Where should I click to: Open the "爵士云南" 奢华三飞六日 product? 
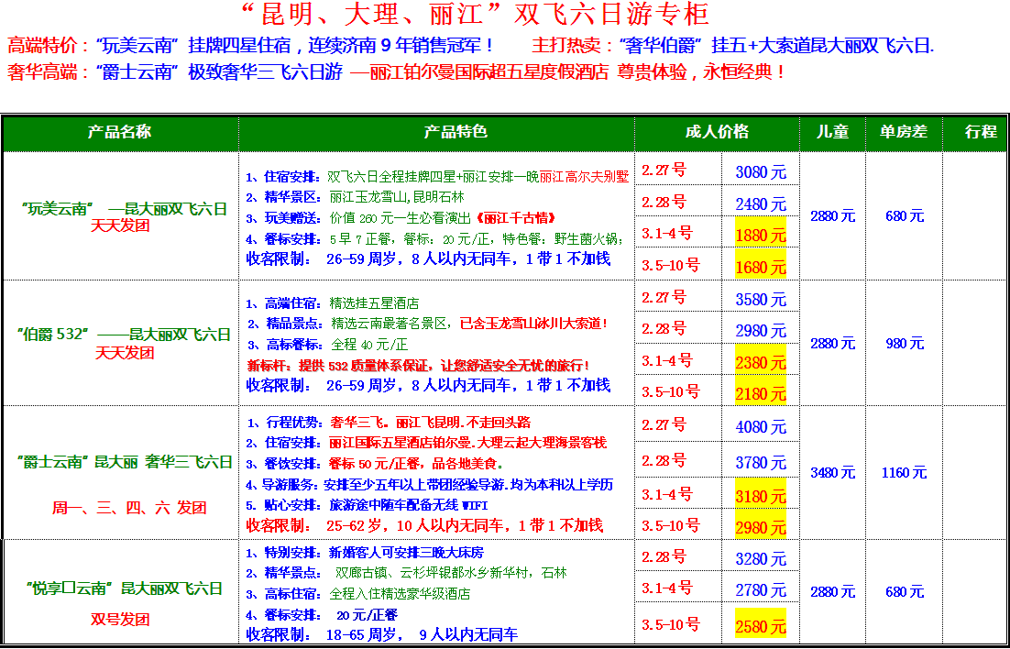point(123,462)
